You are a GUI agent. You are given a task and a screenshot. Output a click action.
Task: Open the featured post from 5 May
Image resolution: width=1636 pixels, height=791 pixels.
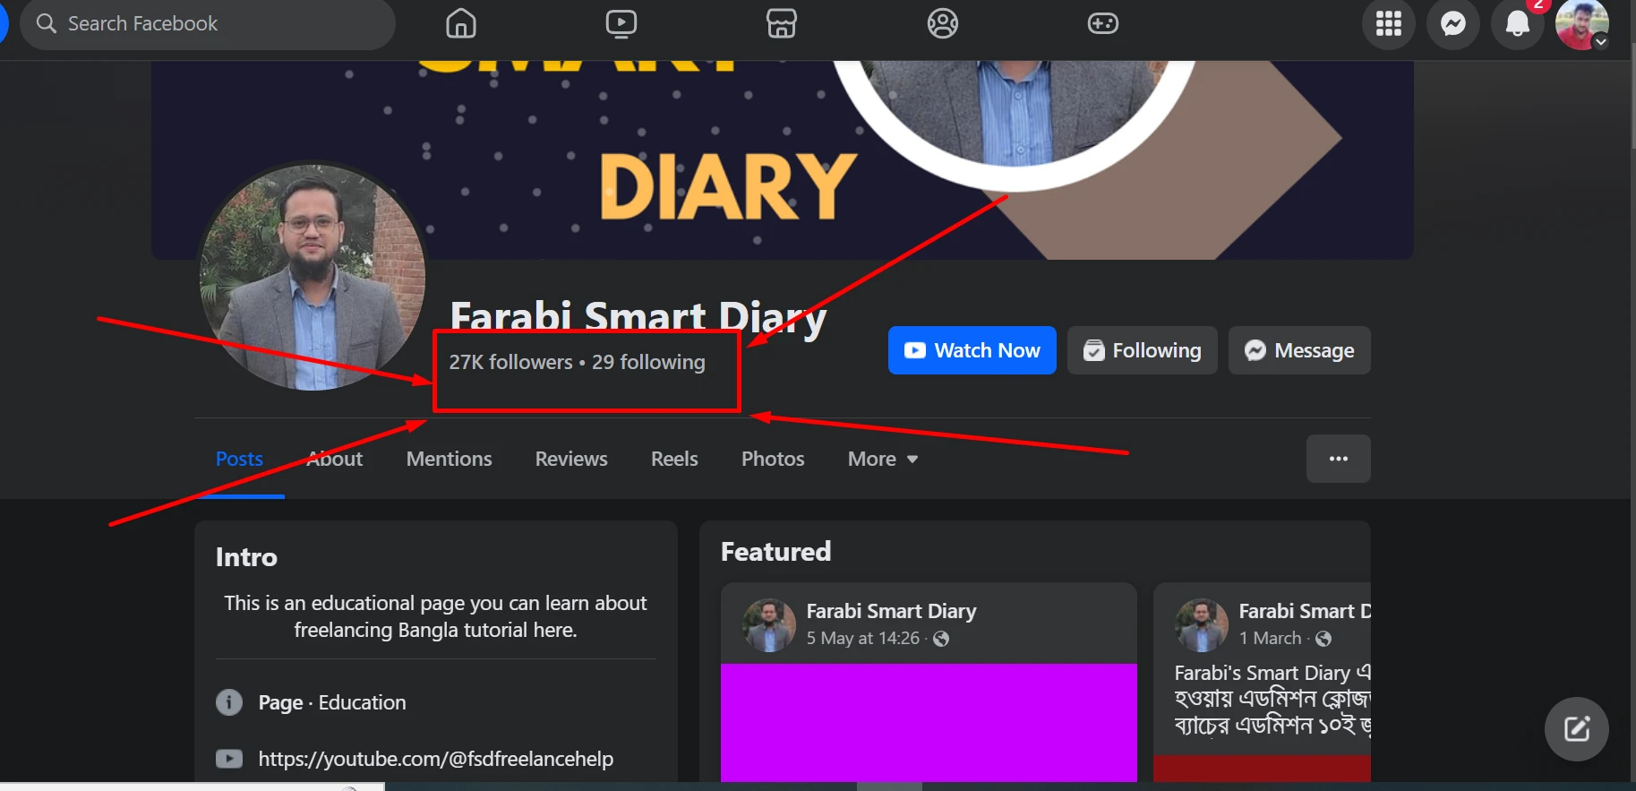tap(929, 682)
